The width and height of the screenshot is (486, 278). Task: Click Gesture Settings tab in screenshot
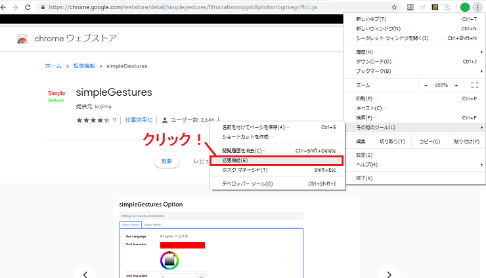[152, 225]
